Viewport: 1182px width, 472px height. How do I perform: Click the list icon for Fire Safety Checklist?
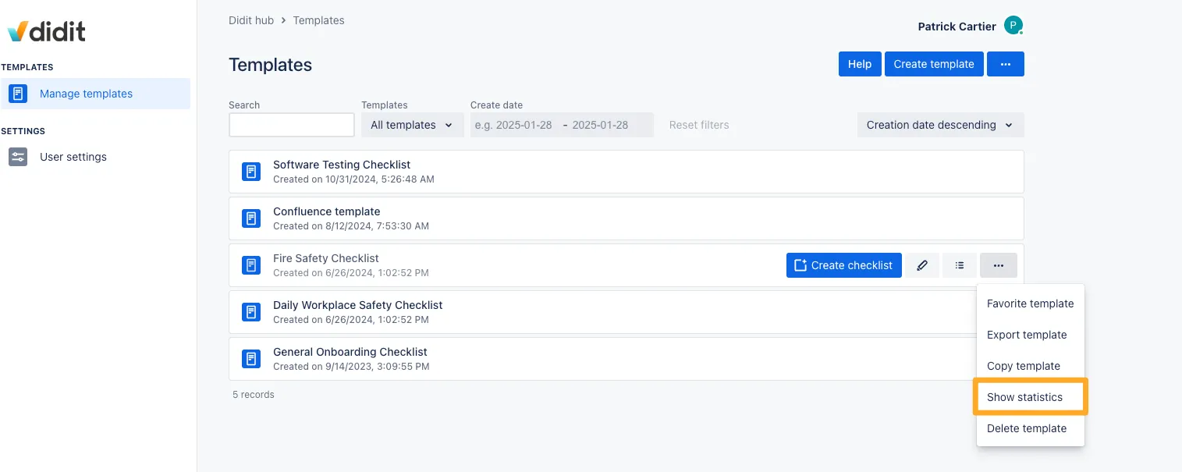point(960,265)
